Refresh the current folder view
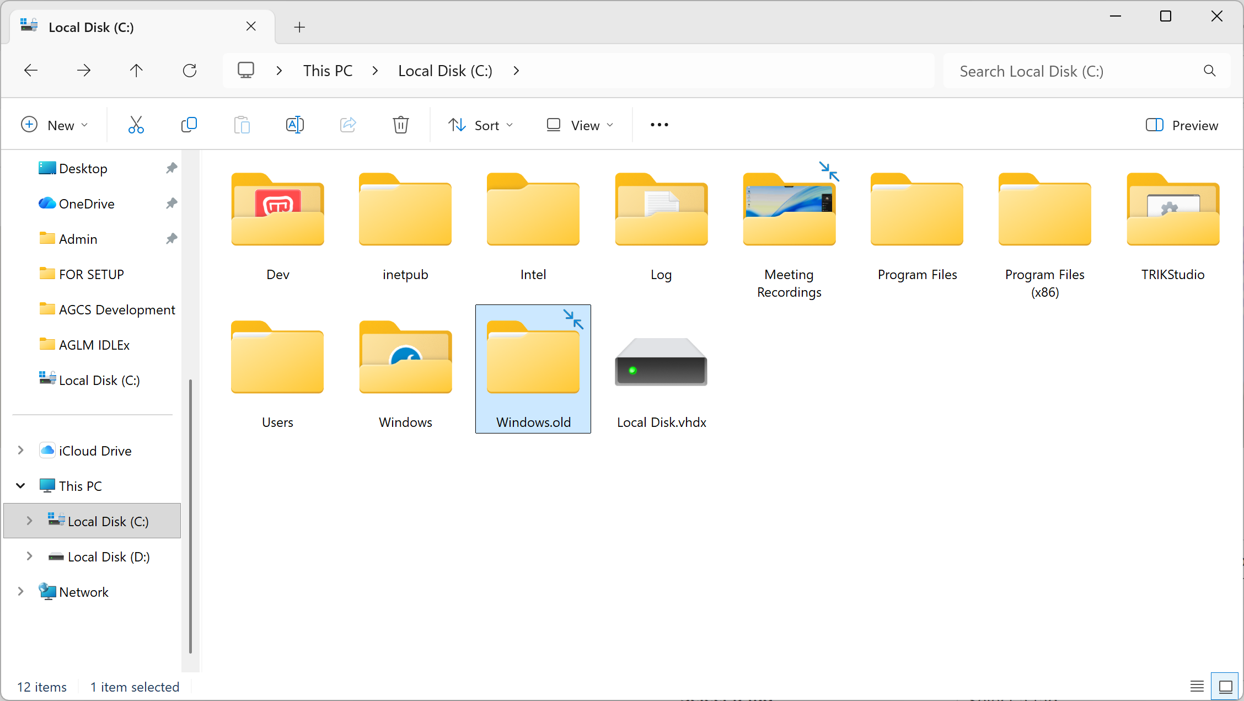 190,70
